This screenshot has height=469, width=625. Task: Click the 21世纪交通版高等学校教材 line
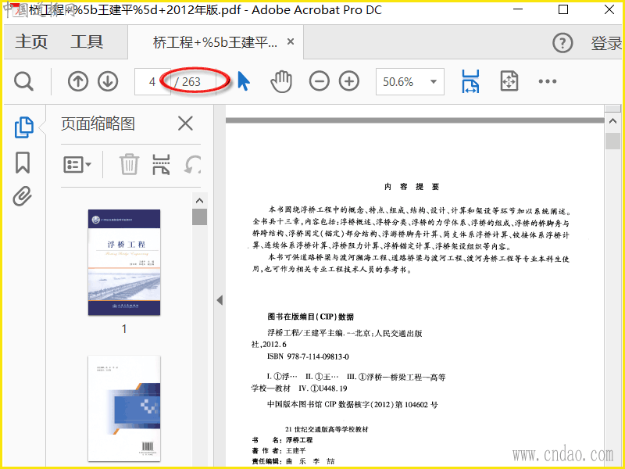327,429
